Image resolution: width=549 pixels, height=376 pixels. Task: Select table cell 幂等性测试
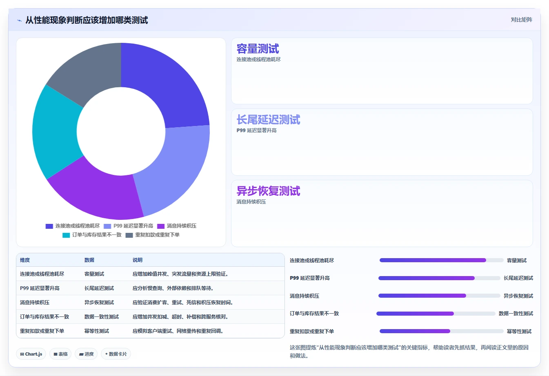(x=97, y=331)
